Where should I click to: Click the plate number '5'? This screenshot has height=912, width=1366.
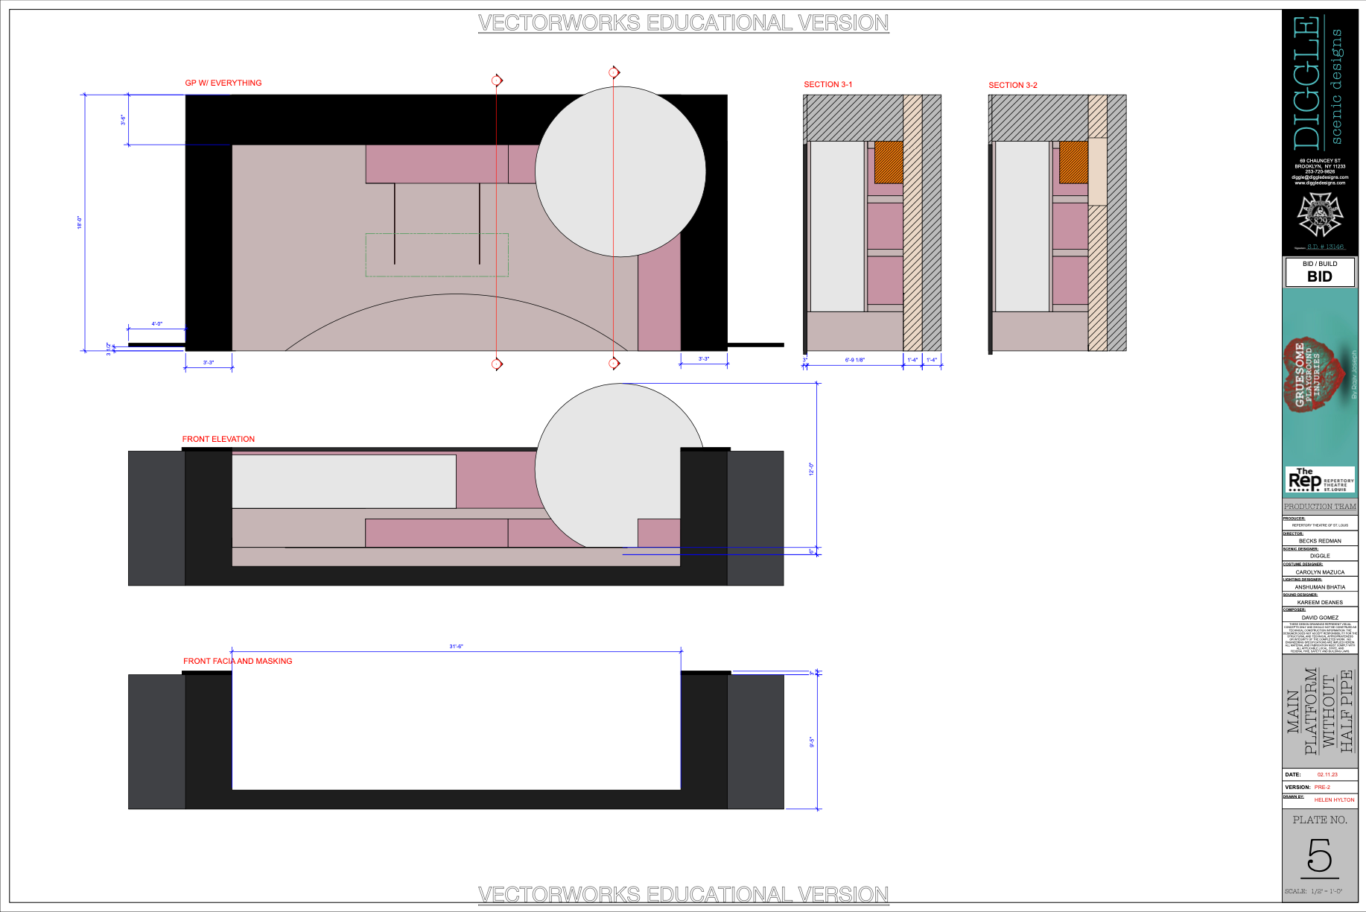tap(1319, 855)
